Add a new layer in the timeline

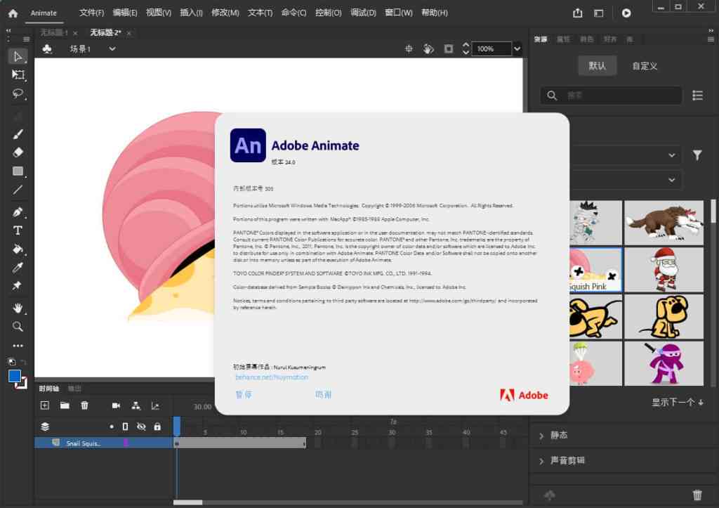pos(44,405)
